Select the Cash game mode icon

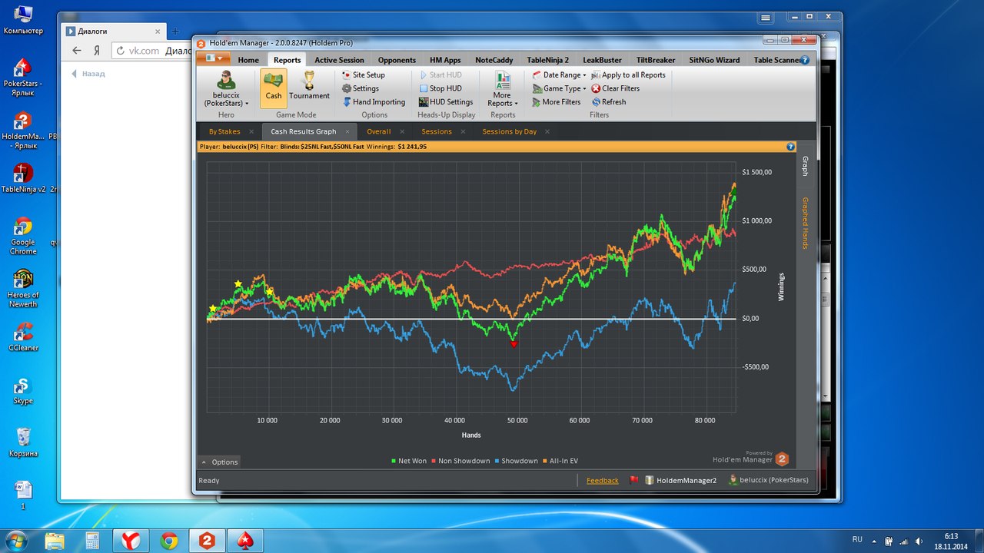[x=274, y=88]
